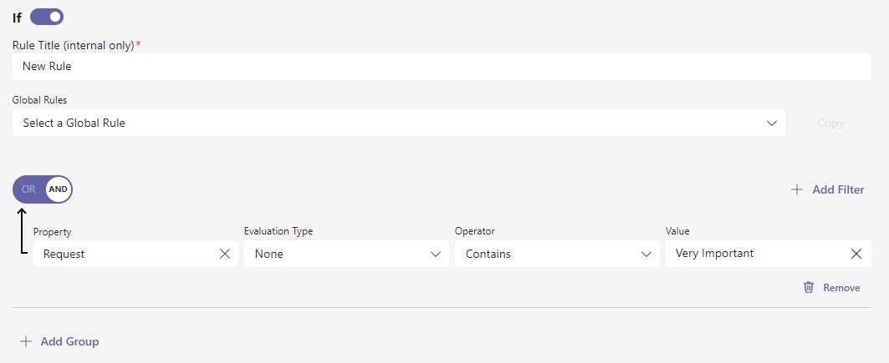Clear the Request property with X icon
889x363 pixels.
[x=225, y=254]
